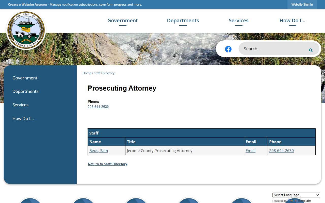The height and width of the screenshot is (203, 325).
Task: Open the Select Language dropdown
Action: tap(296, 195)
